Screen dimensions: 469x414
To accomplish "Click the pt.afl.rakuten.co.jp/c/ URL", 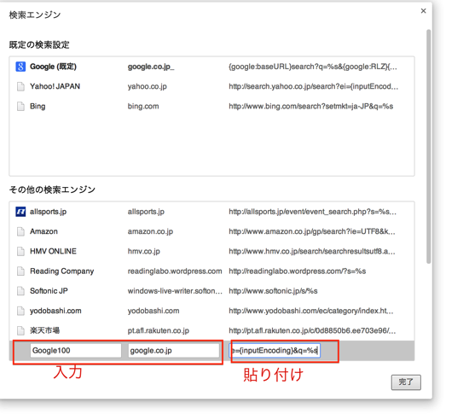I will (x=312, y=330).
